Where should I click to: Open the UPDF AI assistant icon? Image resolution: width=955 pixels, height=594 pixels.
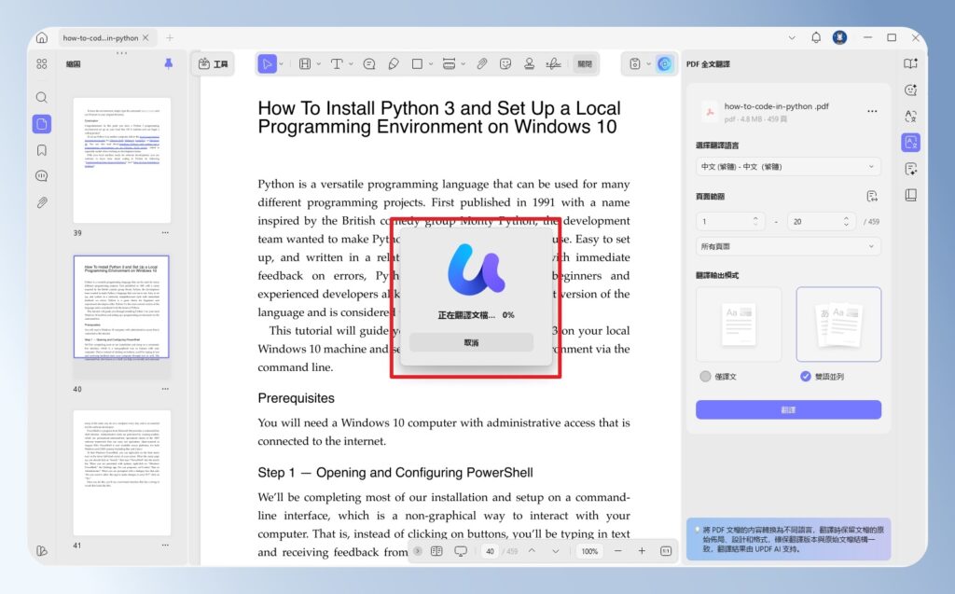pyautogui.click(x=664, y=64)
